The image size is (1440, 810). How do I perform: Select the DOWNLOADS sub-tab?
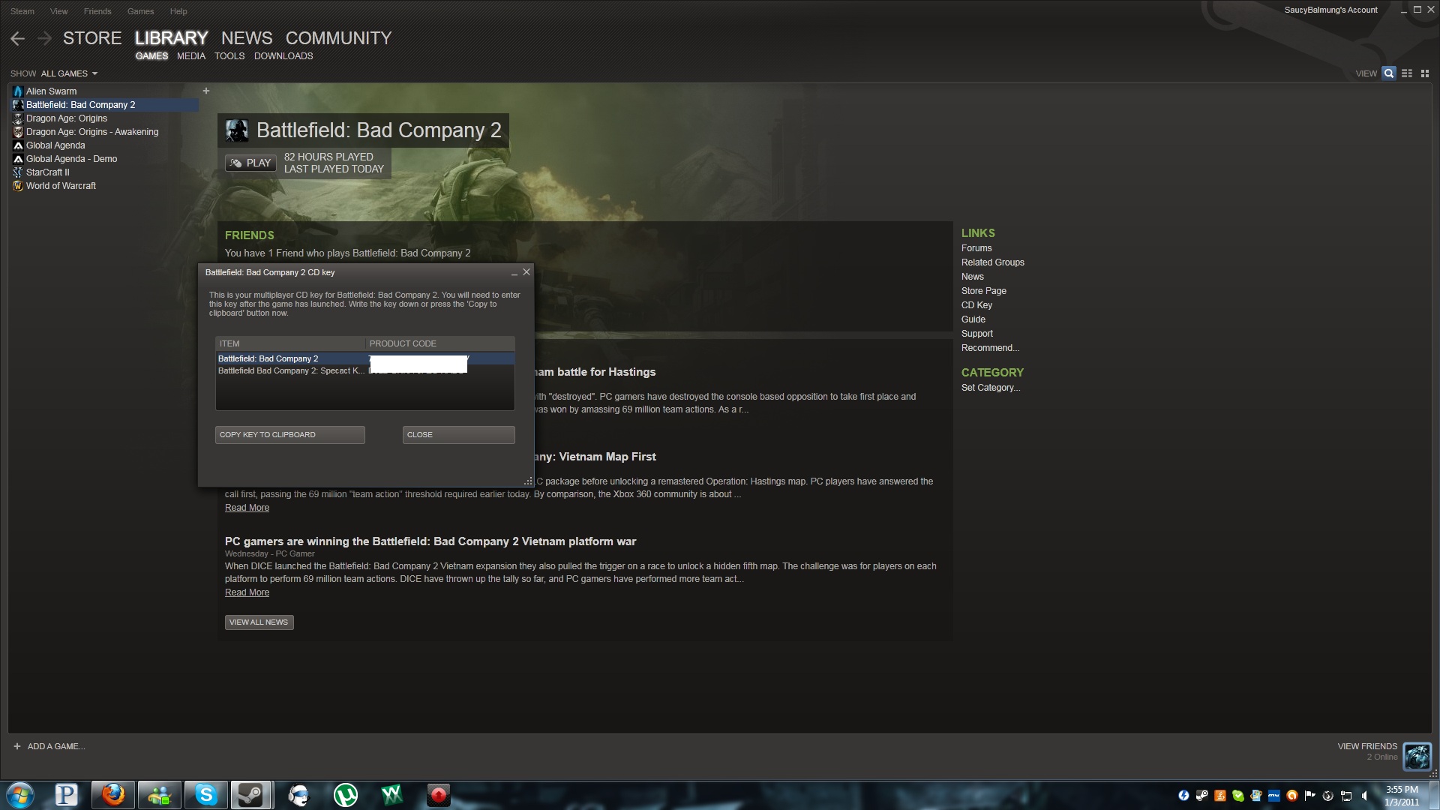(283, 56)
